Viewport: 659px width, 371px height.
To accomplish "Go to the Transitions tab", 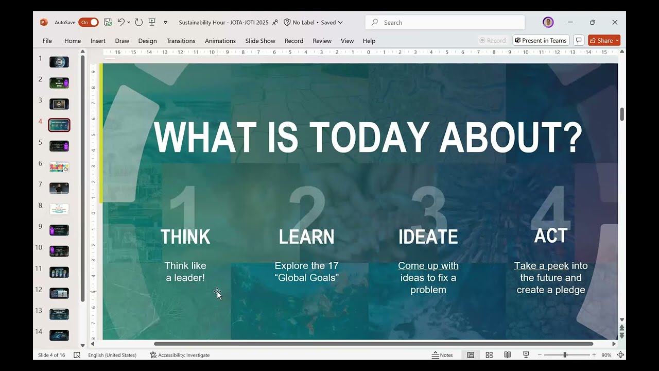I will (181, 41).
